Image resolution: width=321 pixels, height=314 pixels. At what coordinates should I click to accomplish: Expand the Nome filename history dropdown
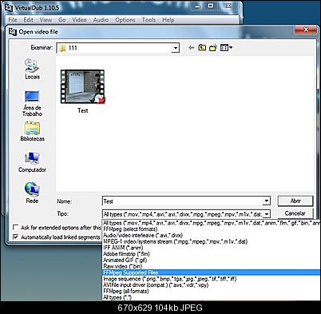point(266,201)
